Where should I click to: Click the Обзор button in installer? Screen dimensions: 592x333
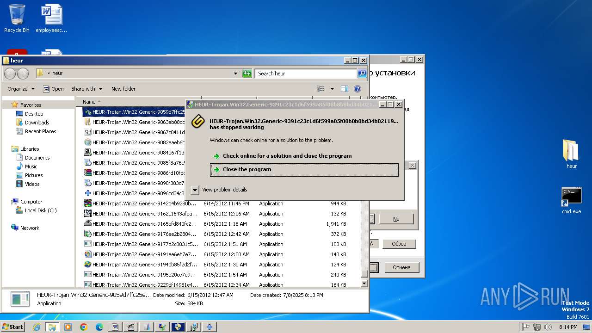(x=399, y=244)
